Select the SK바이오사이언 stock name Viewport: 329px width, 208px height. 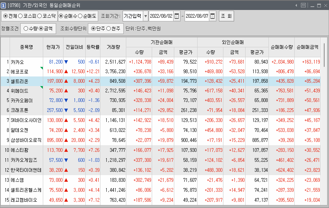click(x=26, y=120)
